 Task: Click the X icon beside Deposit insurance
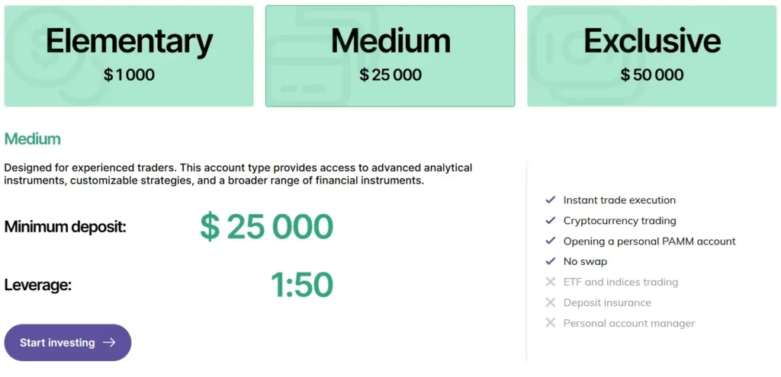coord(551,302)
